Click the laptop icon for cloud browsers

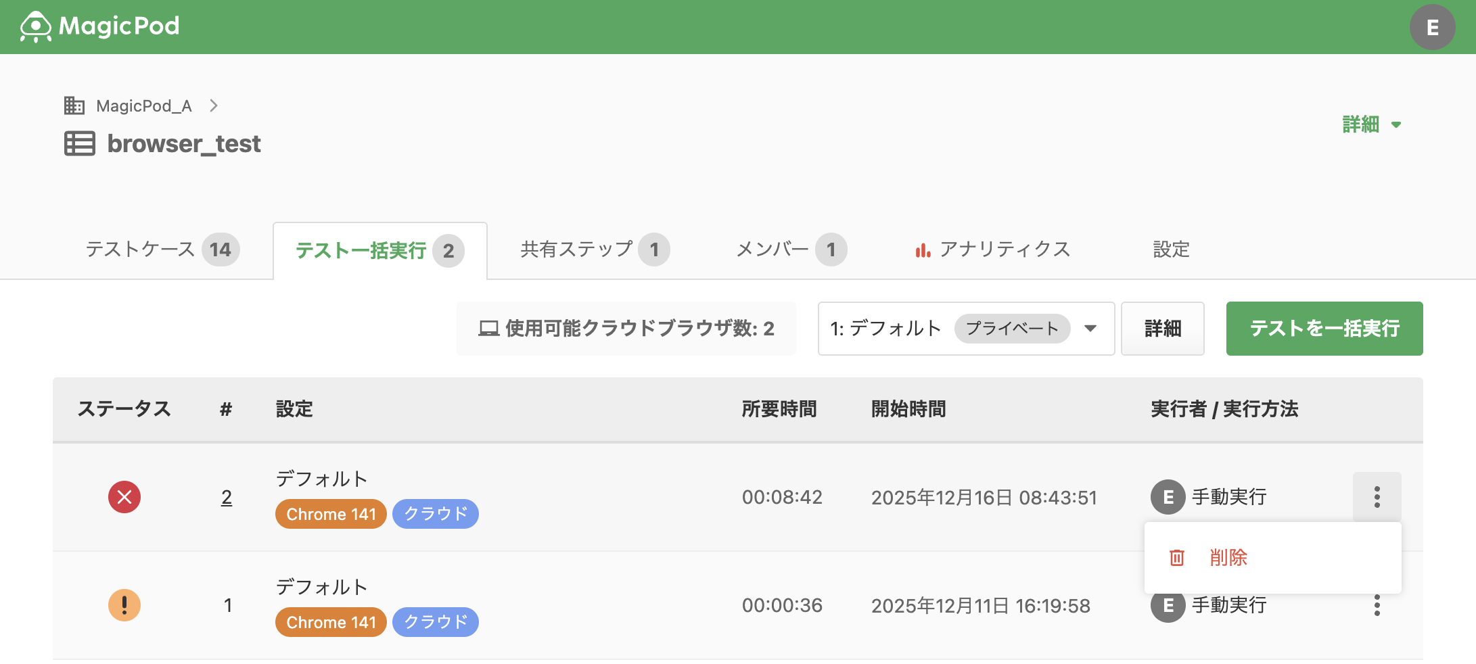point(488,329)
